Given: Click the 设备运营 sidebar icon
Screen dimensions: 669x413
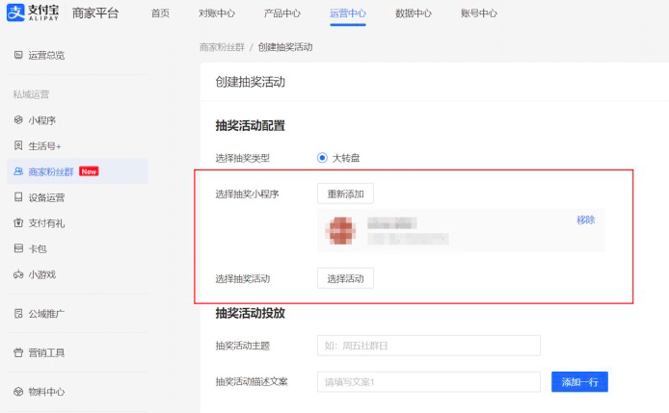Looking at the screenshot, I should pyautogui.click(x=18, y=197).
